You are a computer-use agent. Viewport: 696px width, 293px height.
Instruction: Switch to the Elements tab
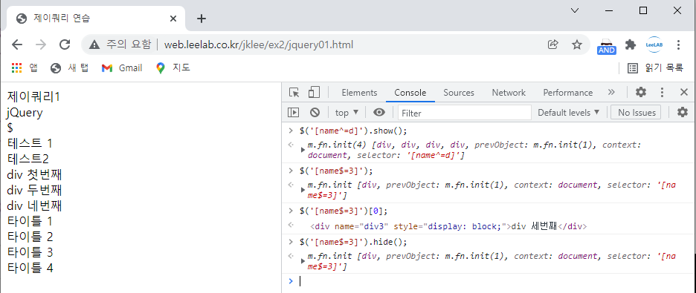(359, 93)
